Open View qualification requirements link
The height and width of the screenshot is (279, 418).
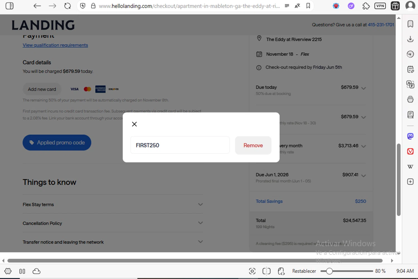coord(55,45)
